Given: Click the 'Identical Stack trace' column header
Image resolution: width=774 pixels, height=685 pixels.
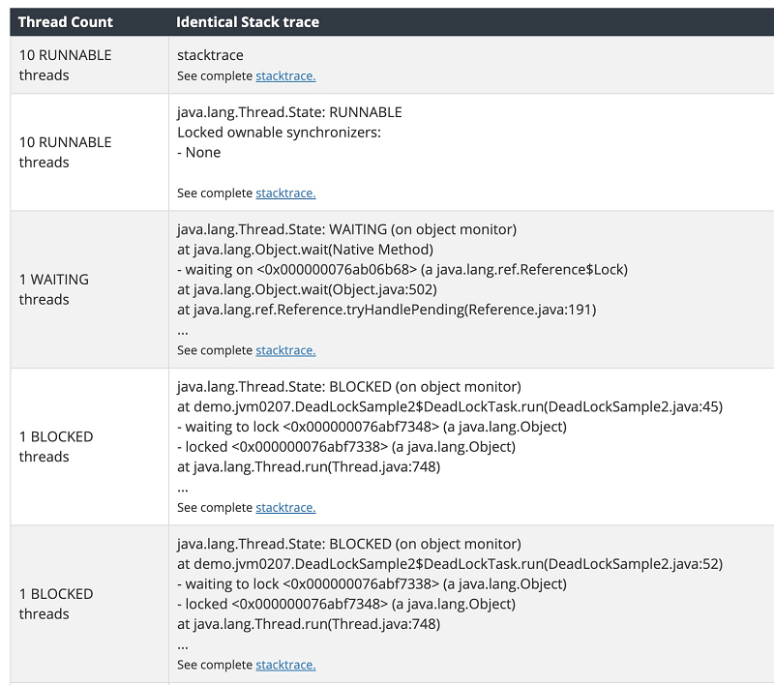Looking at the screenshot, I should point(248,21).
